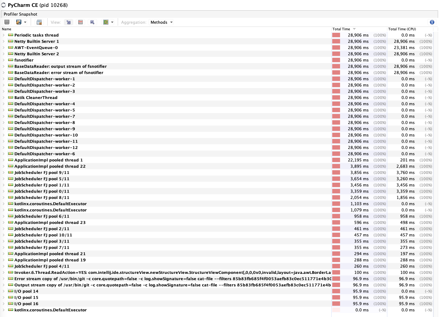Open the flame graph grid view icon
The height and width of the screenshot is (317, 439).
[80, 22]
